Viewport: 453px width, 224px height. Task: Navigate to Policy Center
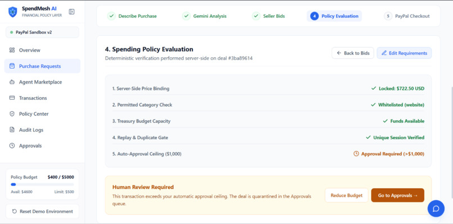click(42, 114)
